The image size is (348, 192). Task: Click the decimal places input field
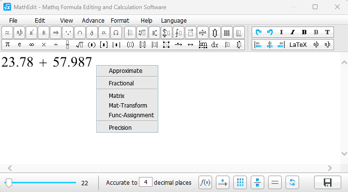[x=146, y=182]
